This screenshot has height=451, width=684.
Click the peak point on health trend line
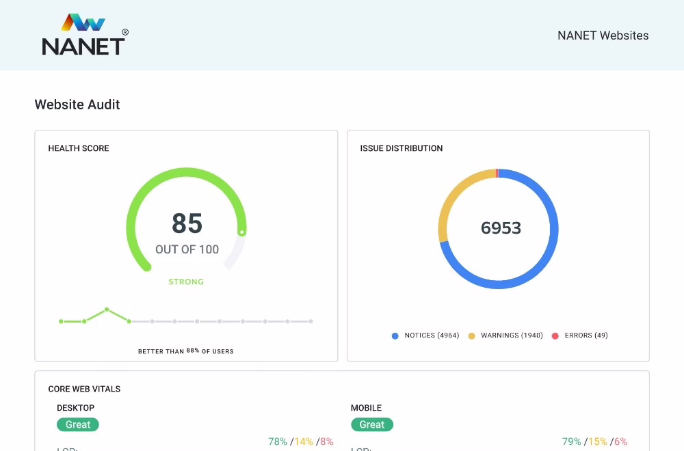[x=107, y=310]
